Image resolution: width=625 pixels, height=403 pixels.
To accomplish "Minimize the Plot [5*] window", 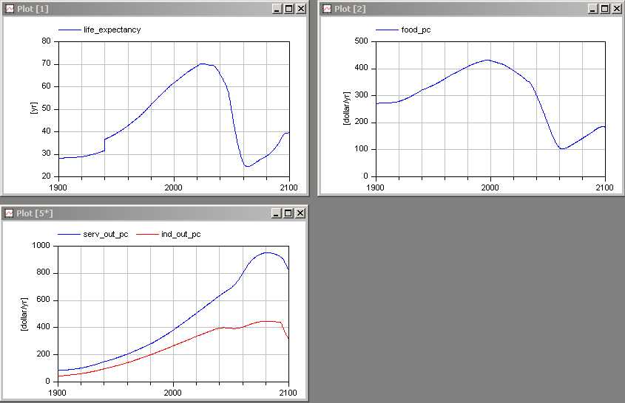I will pos(277,213).
